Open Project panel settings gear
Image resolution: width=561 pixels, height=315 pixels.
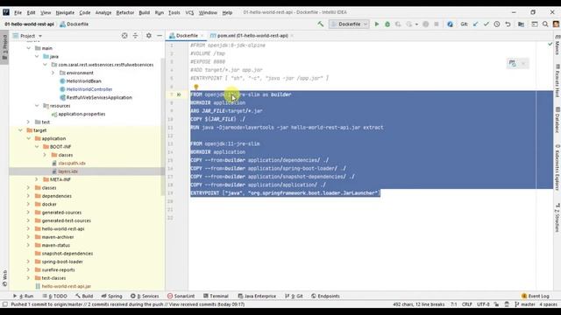[148, 36]
